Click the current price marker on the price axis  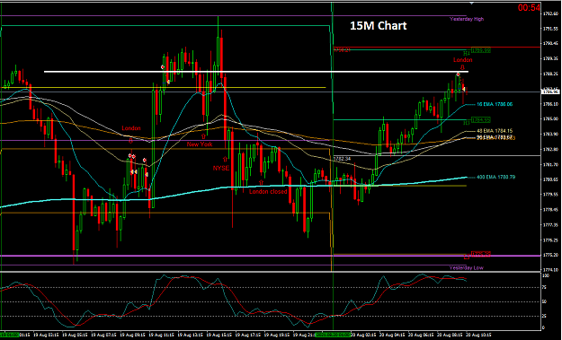click(550, 92)
